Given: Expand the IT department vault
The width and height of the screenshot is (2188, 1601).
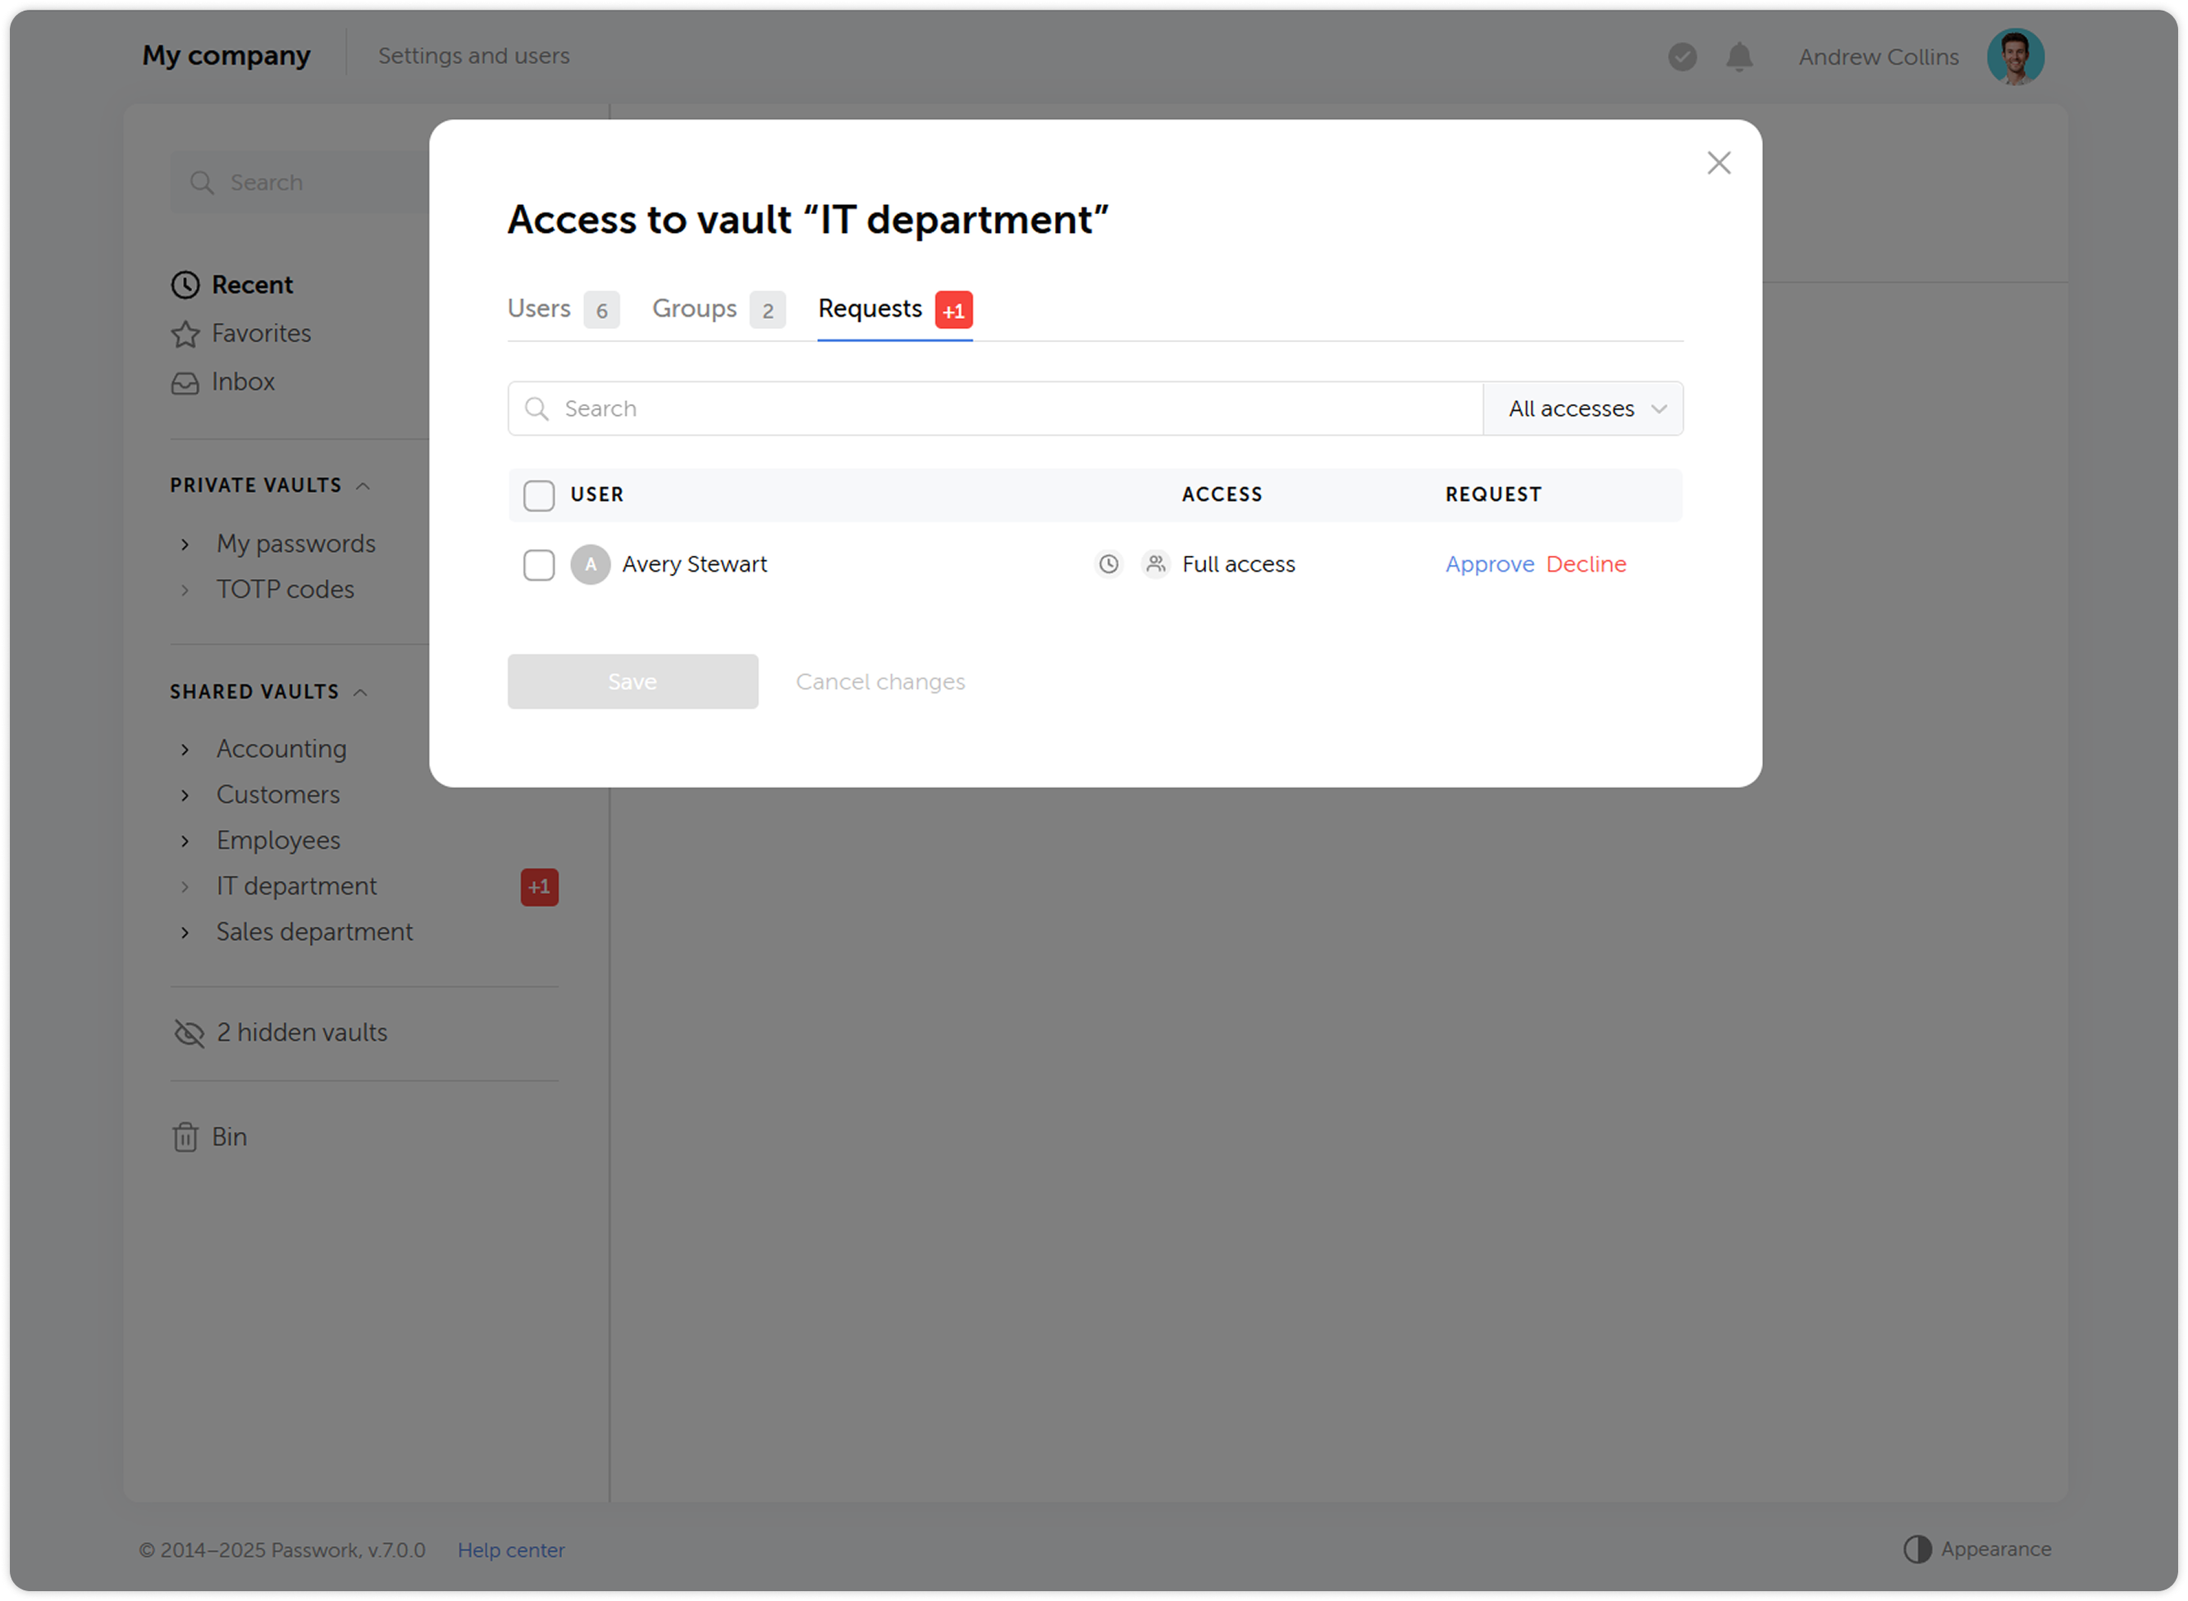Looking at the screenshot, I should (x=185, y=886).
